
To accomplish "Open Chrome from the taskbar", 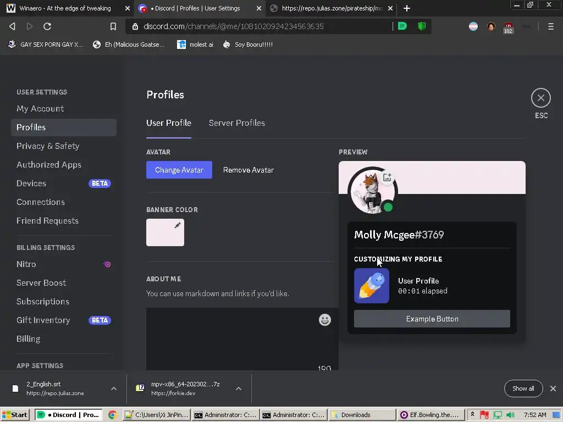I will [x=112, y=415].
